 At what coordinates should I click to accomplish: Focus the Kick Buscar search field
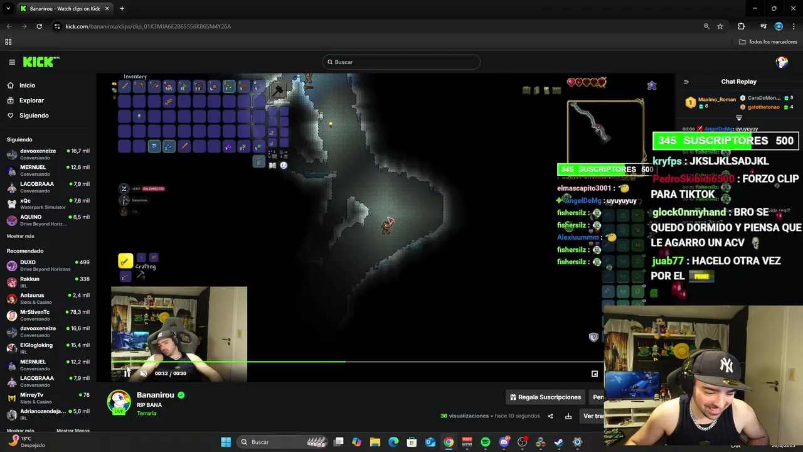pos(401,62)
